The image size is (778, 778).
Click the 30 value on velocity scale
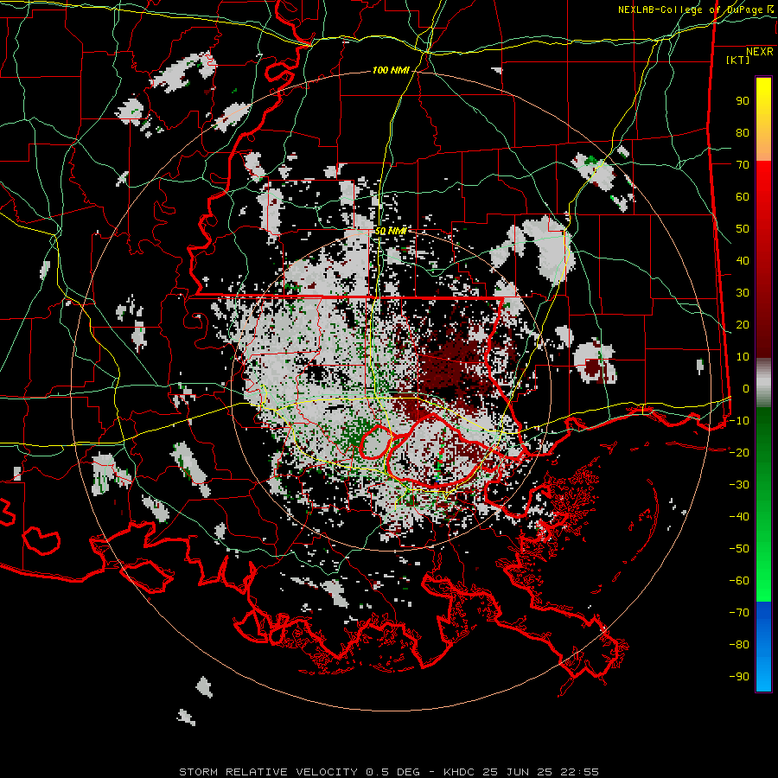pyautogui.click(x=743, y=293)
